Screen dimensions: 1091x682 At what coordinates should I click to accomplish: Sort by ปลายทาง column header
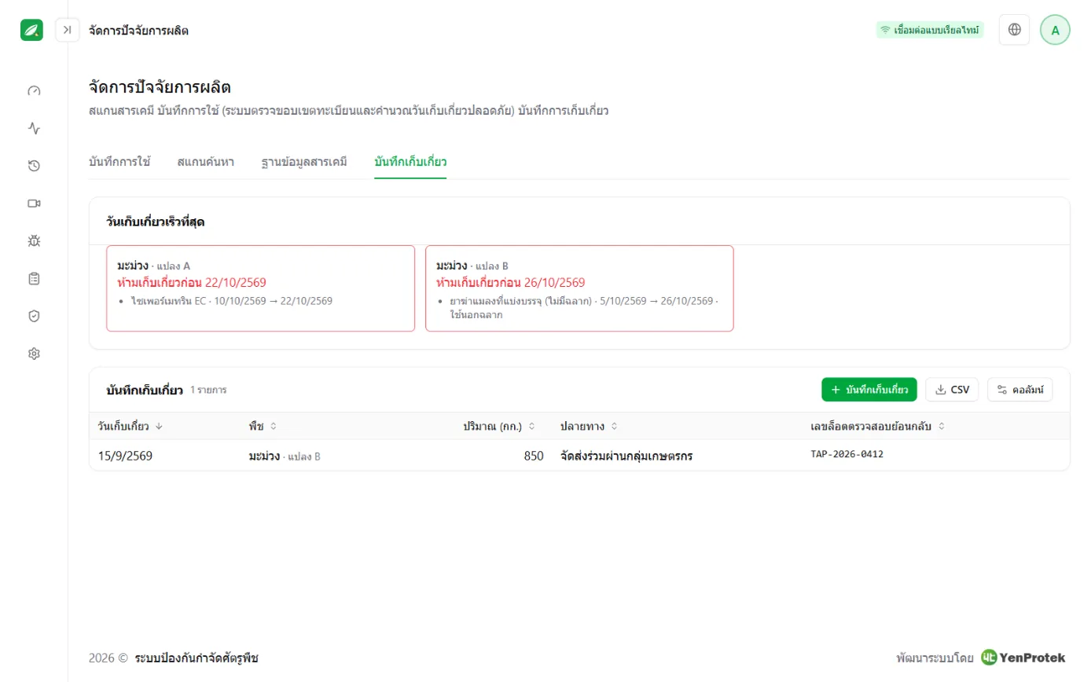589,427
